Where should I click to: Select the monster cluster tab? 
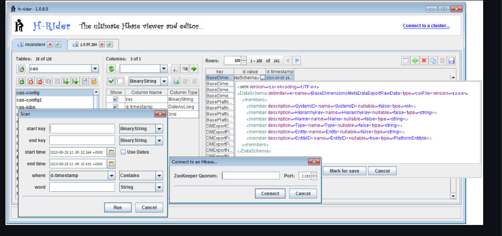(34, 45)
